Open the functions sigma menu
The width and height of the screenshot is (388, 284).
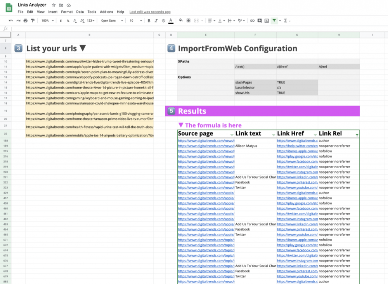(286, 21)
